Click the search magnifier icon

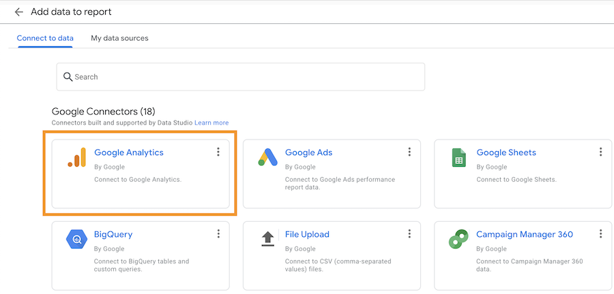click(68, 77)
